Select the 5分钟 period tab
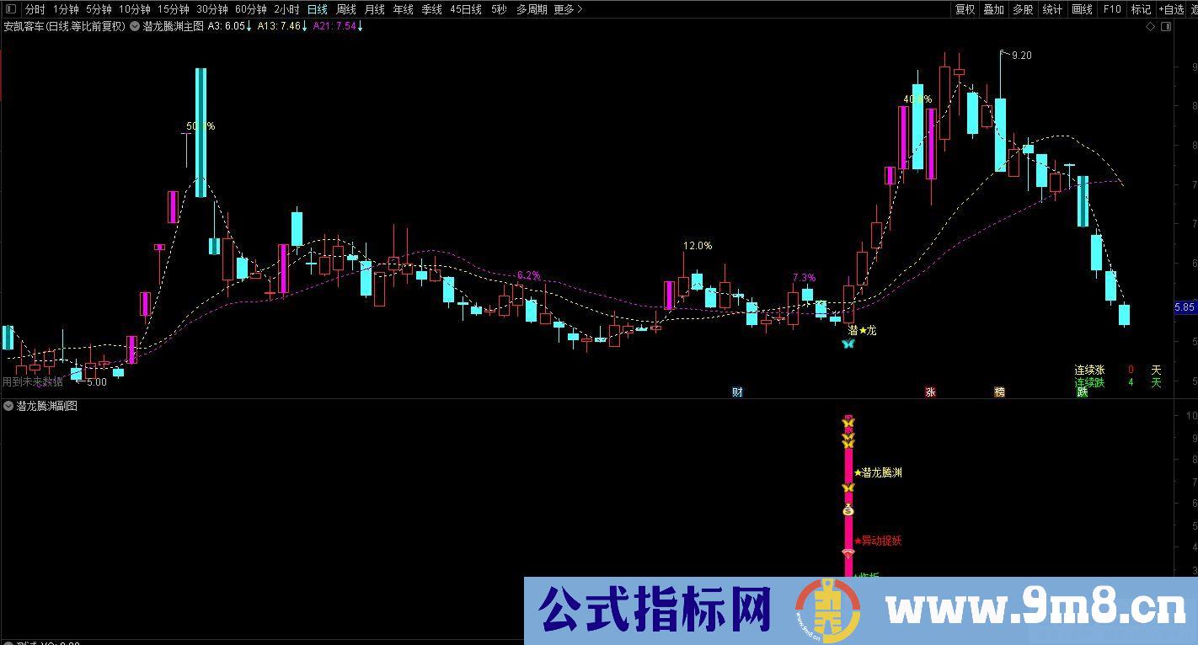1198x645 pixels. click(x=99, y=9)
